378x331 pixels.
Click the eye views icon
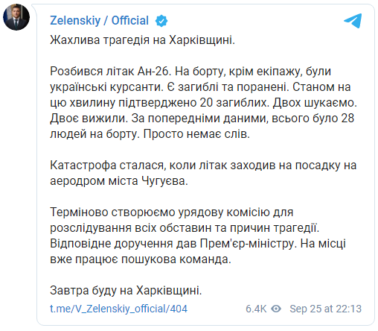[276, 309]
